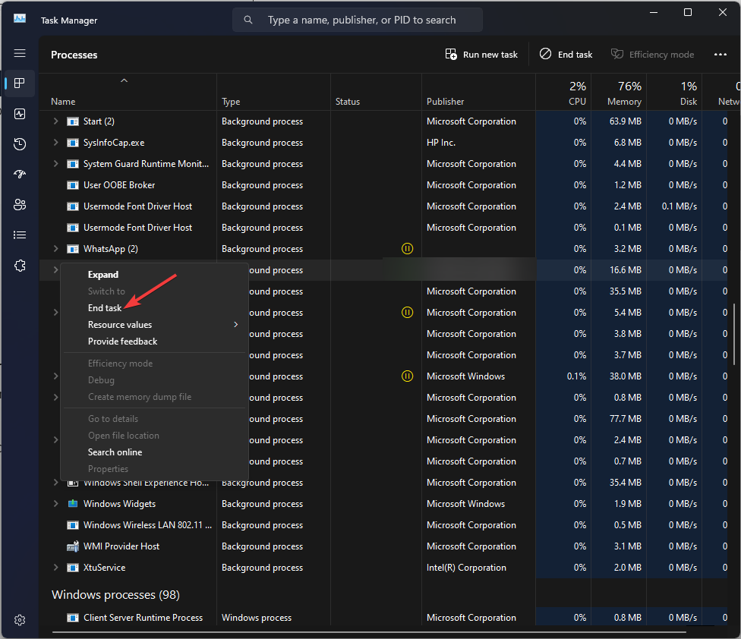Click End task in the top toolbar
Viewport: 741px width, 639px height.
tap(566, 55)
